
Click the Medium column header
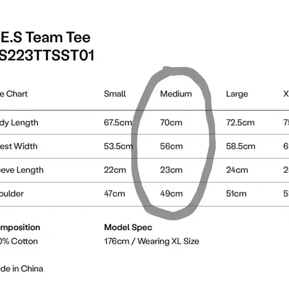(176, 94)
